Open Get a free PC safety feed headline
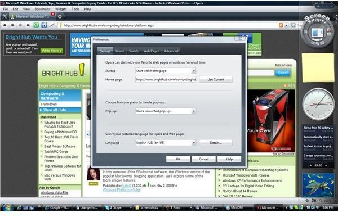338x217 pixels. (318, 128)
